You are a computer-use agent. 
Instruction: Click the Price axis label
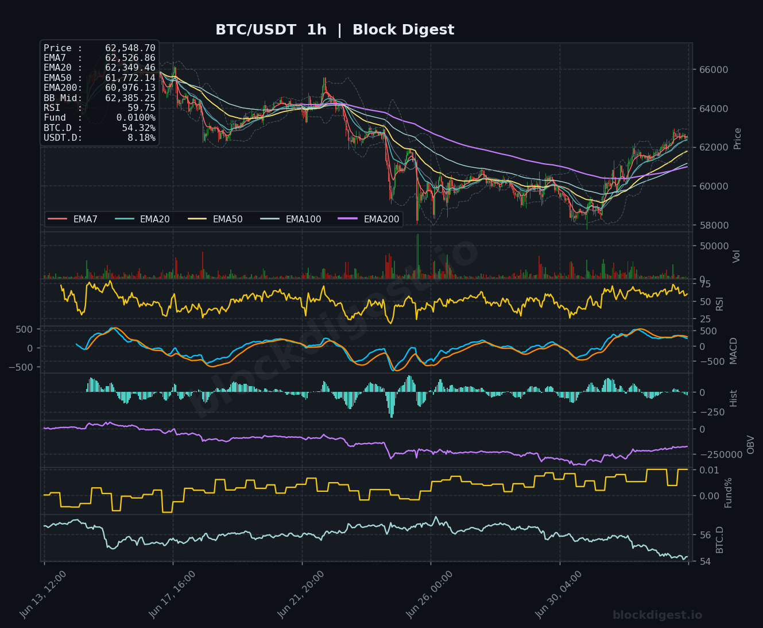click(x=738, y=138)
